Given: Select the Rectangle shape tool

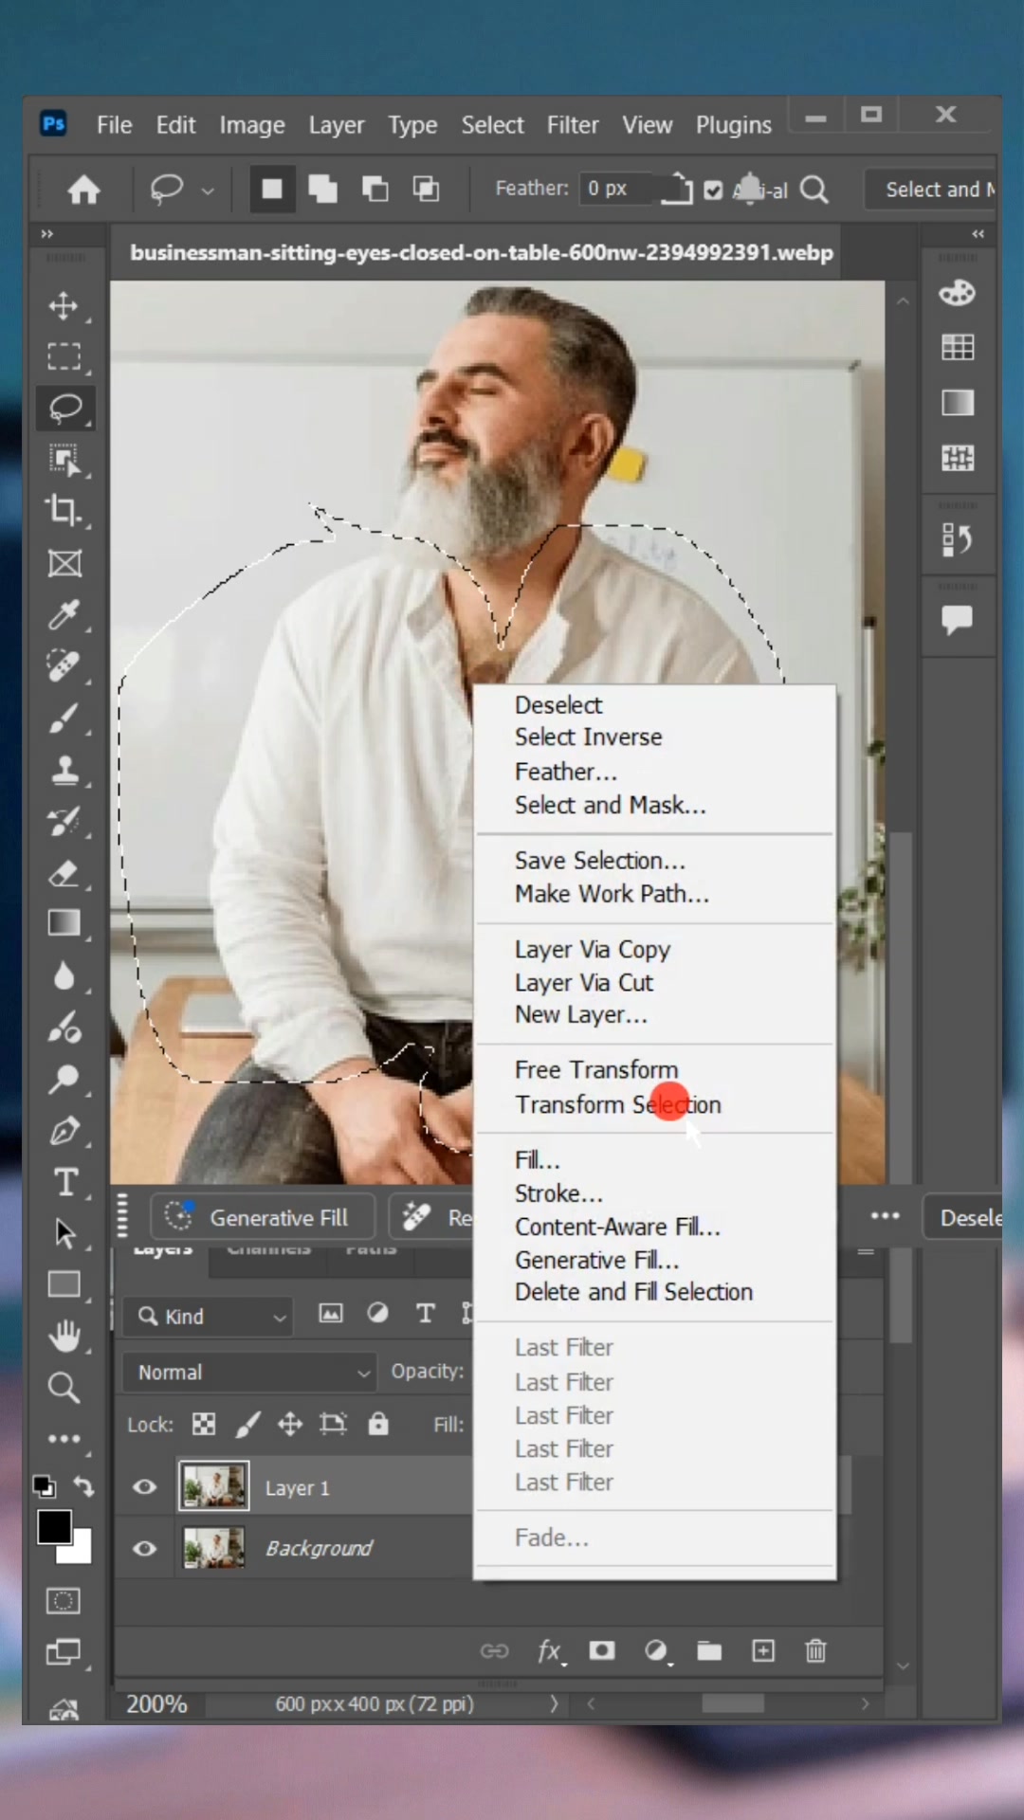Looking at the screenshot, I should coord(64,1284).
